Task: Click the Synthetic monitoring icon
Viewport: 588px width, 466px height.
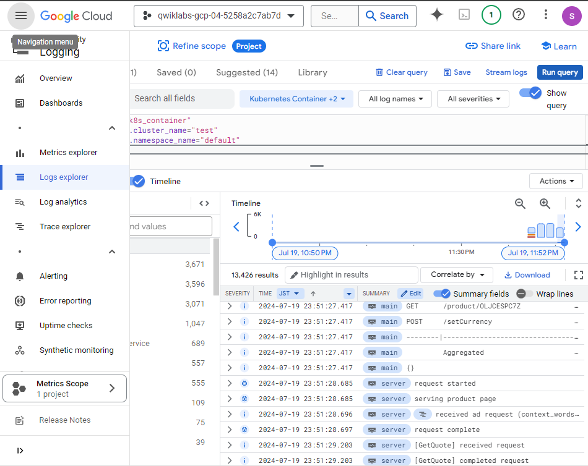Action: pyautogui.click(x=20, y=350)
